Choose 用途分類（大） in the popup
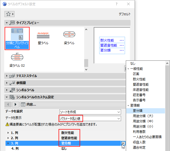Screen dimensions: 170x151 (x=143, y=116)
